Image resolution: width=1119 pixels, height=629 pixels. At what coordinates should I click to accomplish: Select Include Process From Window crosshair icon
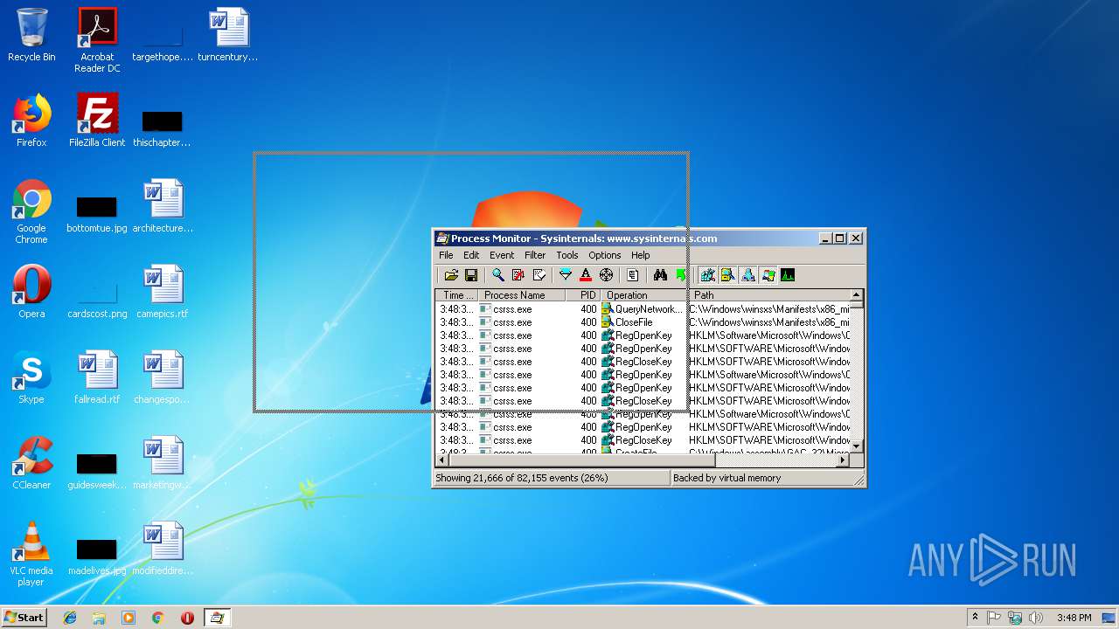click(x=606, y=275)
